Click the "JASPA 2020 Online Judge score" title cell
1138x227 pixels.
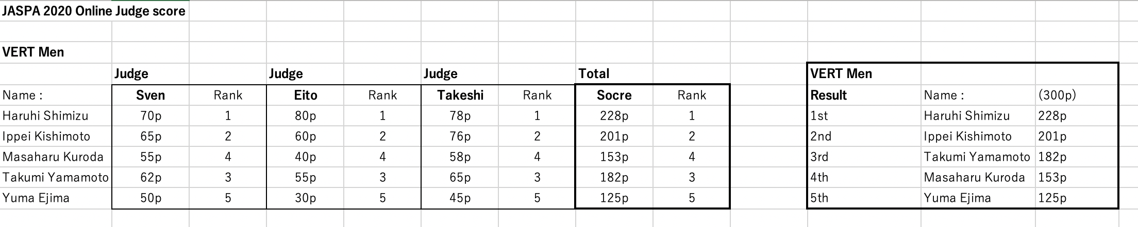[94, 11]
